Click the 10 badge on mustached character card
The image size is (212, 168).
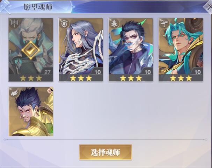click(x=147, y=72)
